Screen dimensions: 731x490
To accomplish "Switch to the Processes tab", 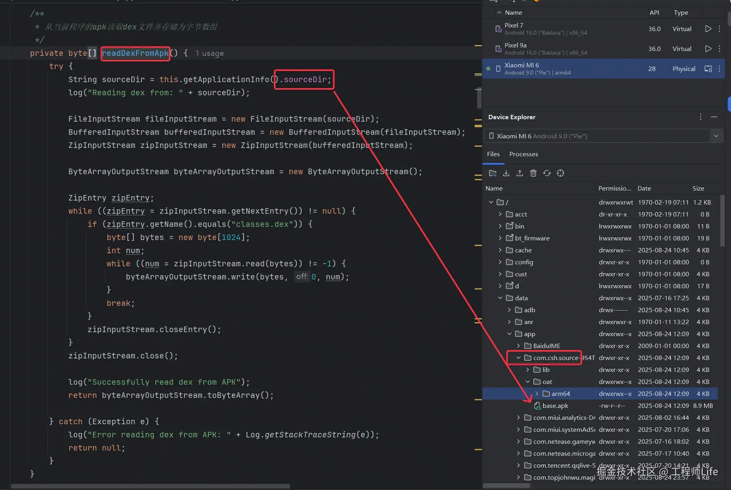I will point(524,154).
